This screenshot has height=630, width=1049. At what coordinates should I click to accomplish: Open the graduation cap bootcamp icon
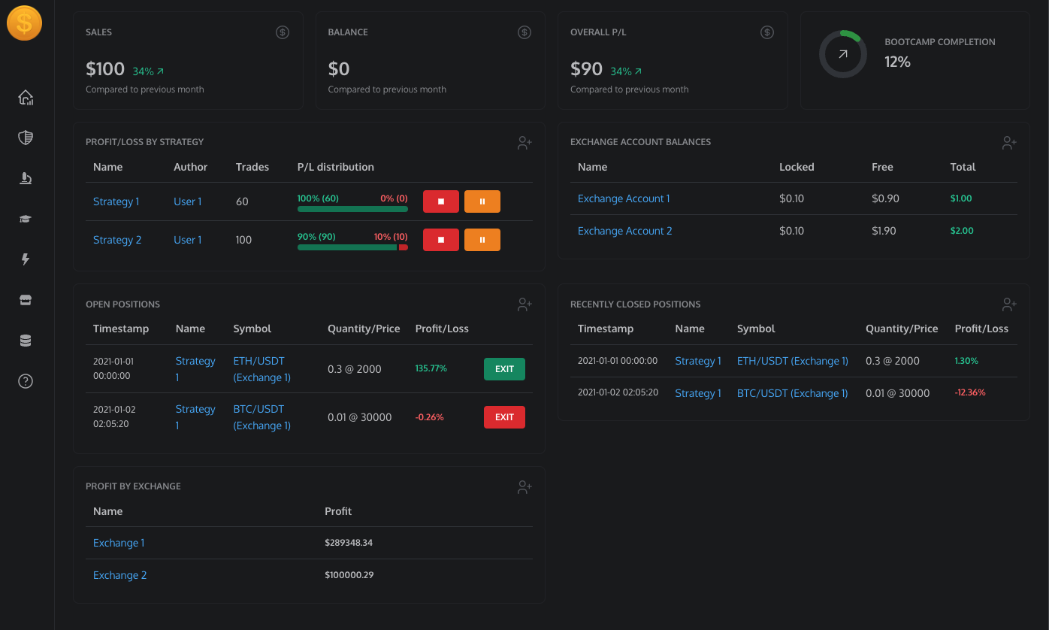[26, 219]
